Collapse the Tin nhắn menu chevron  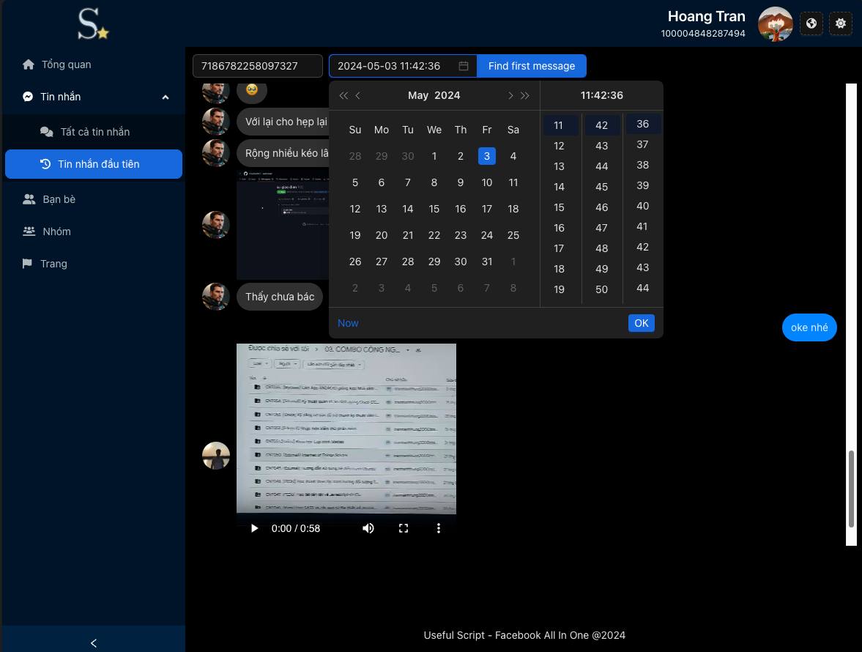click(166, 97)
